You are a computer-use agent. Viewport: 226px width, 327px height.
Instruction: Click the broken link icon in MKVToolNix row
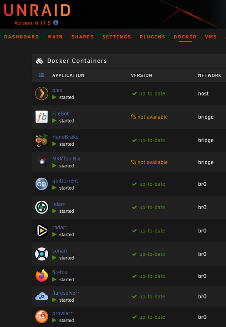pos(133,162)
